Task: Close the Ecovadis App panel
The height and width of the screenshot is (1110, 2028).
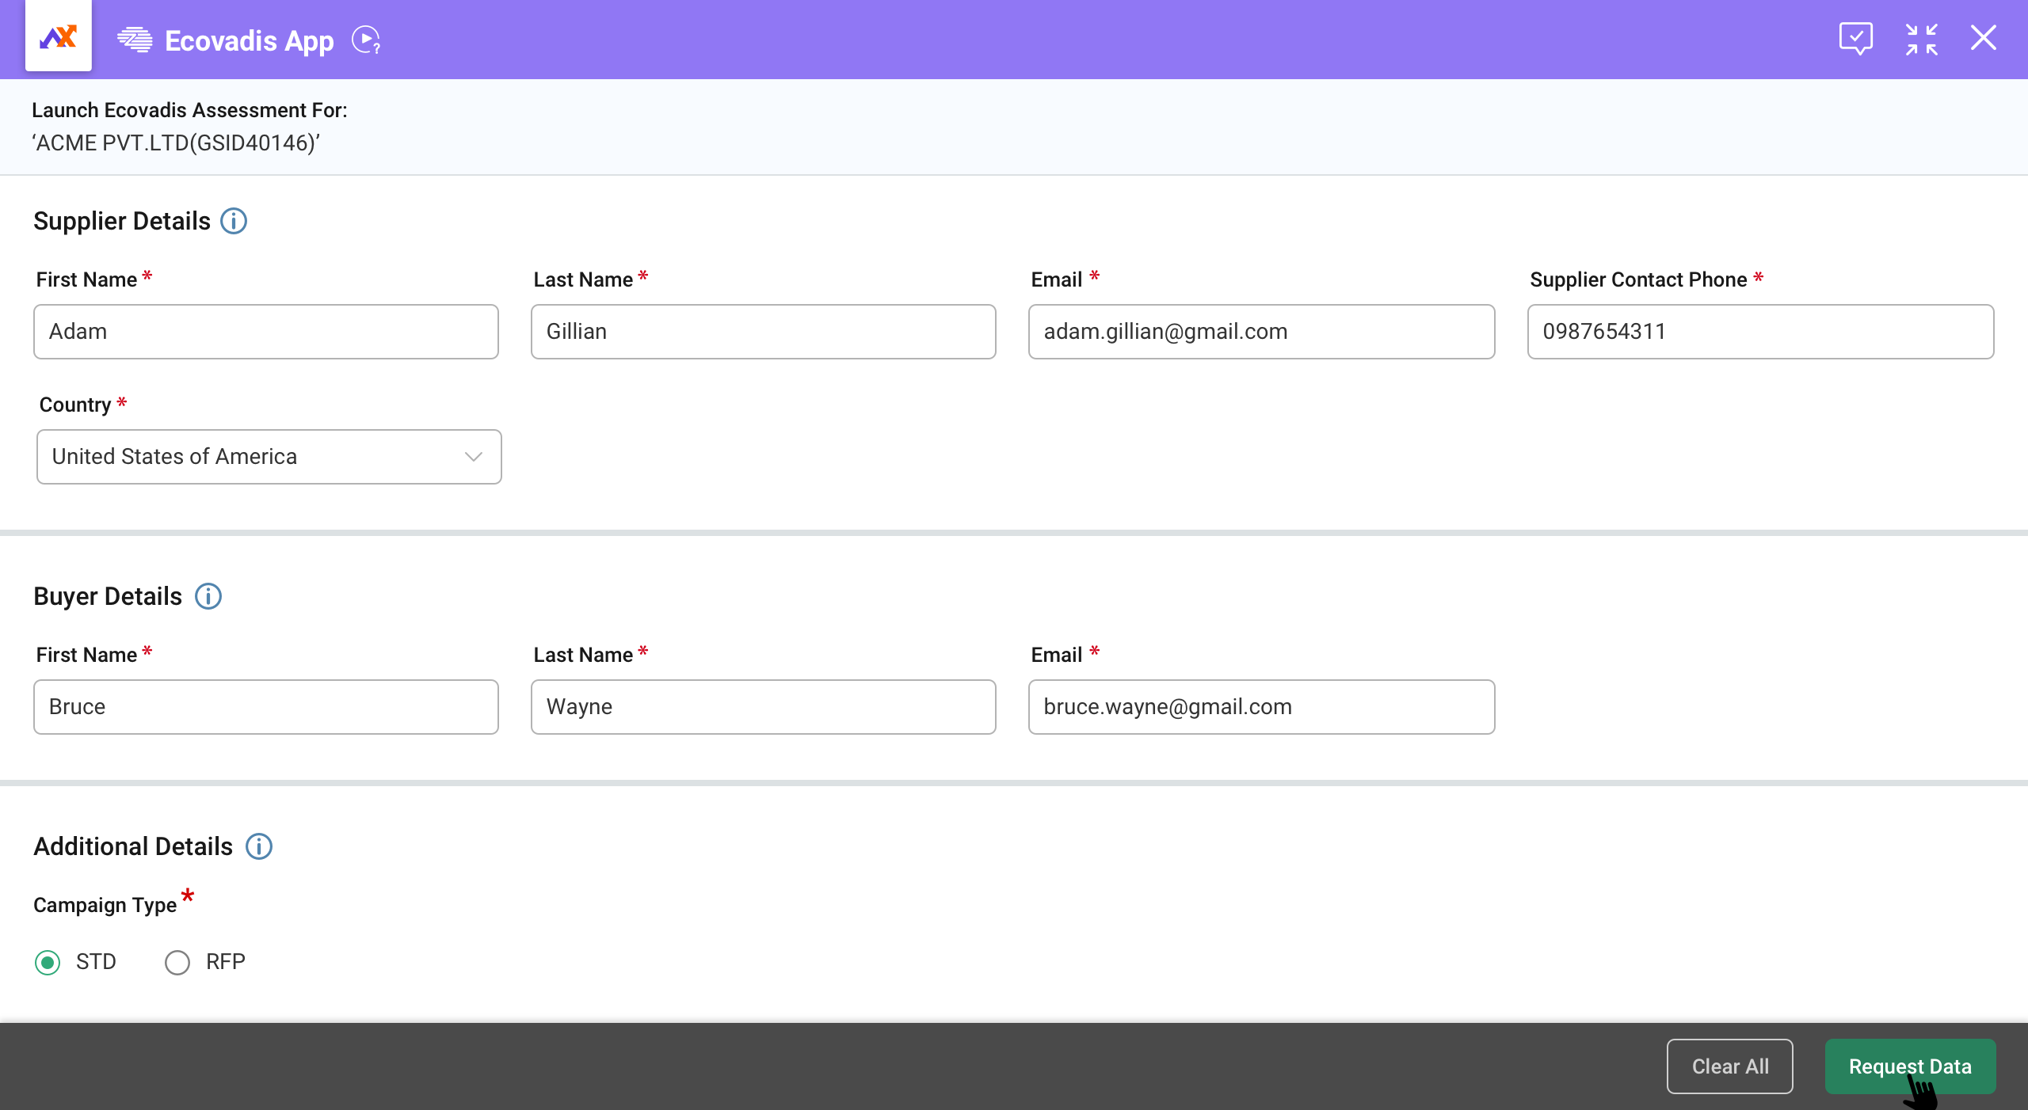Action: pyautogui.click(x=1984, y=37)
